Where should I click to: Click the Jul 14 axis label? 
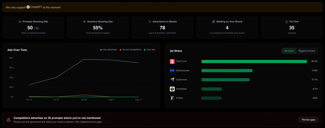pyautogui.click(x=29, y=100)
